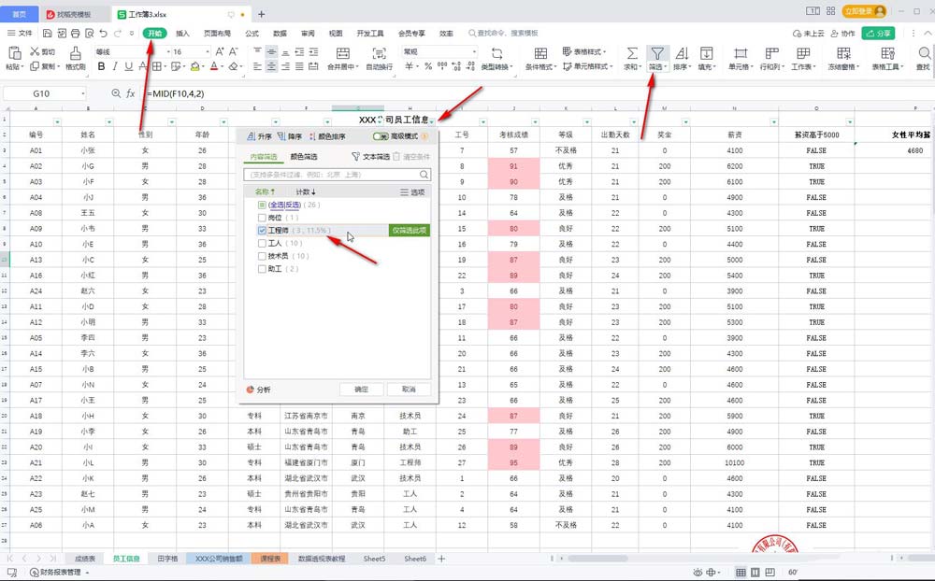The width and height of the screenshot is (935, 581).
Task: Click the 表格工具 table tools icon
Action: pyautogui.click(x=887, y=53)
